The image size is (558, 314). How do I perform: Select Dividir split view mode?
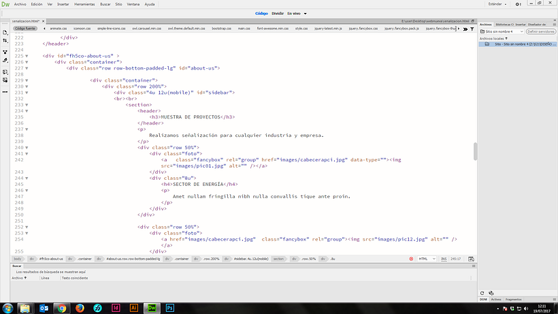[278, 14]
